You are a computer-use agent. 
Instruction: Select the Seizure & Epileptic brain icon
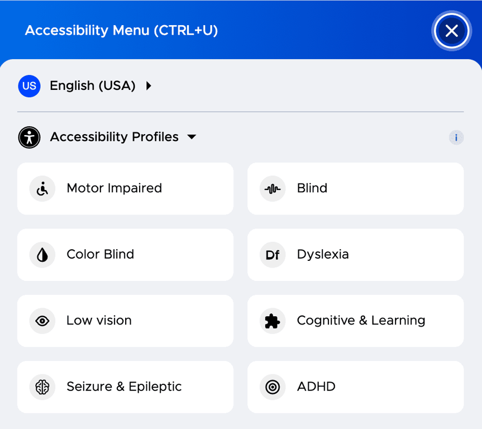[x=42, y=387]
